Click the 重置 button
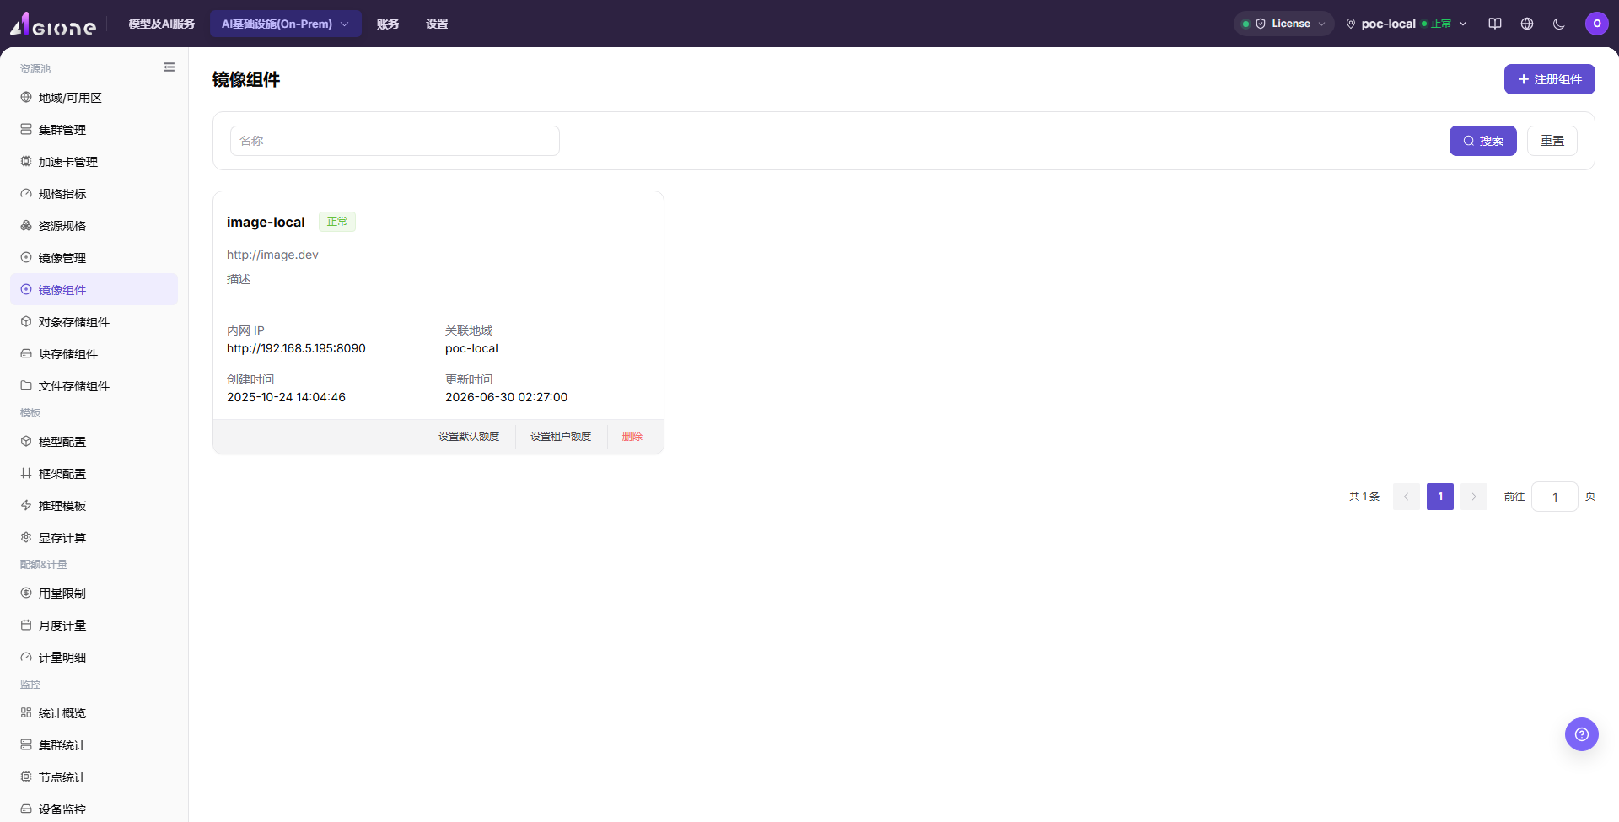This screenshot has width=1619, height=822. point(1552,141)
